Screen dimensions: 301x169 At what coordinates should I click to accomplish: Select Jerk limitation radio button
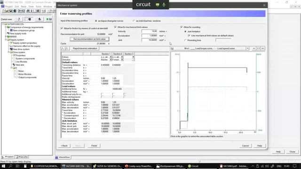click(x=185, y=31)
